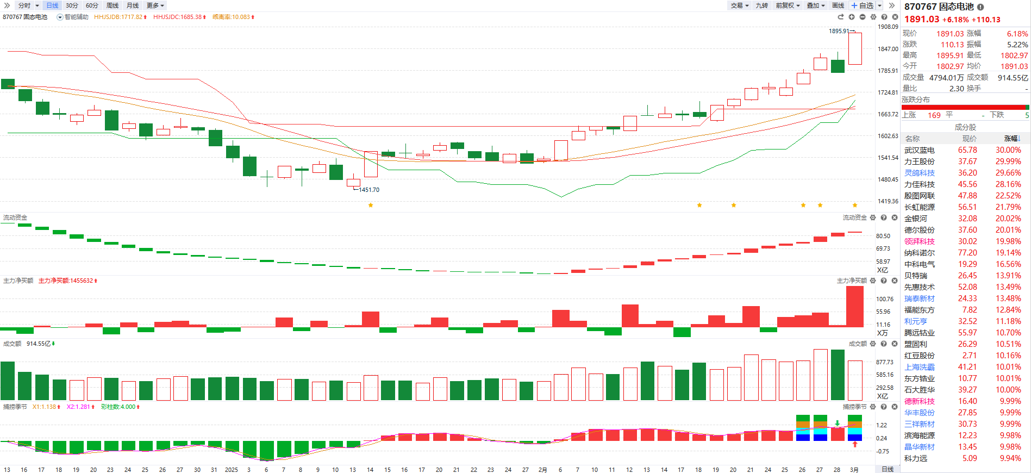Click the 画线 draw line button
This screenshot has height=473, width=1031.
(x=838, y=5)
